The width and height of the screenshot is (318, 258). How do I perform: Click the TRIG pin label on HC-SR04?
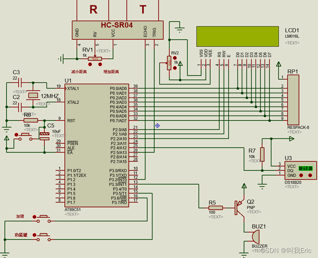coord(154,32)
